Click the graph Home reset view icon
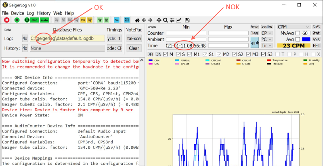This screenshot has width=323, height=166. 137,20
